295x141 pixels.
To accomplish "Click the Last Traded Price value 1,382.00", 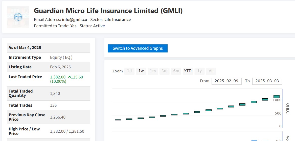I will click(x=58, y=77).
